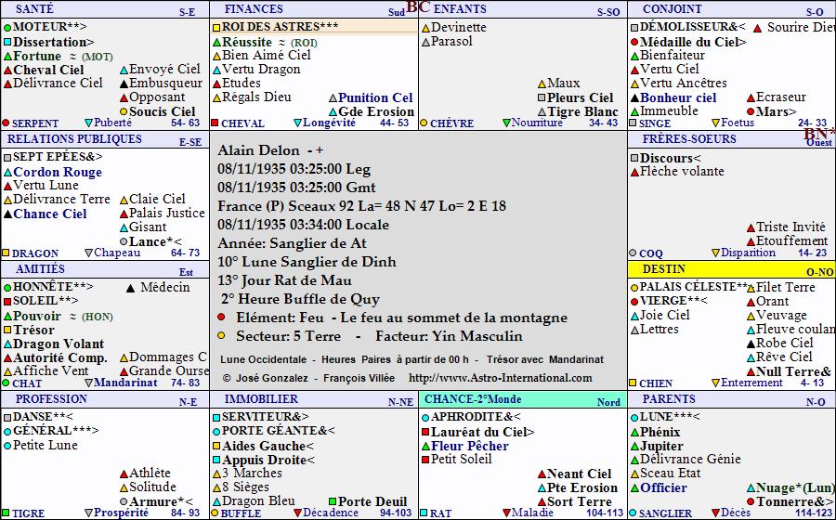
Task: Click the name Alain Delon
Action: click(x=259, y=150)
